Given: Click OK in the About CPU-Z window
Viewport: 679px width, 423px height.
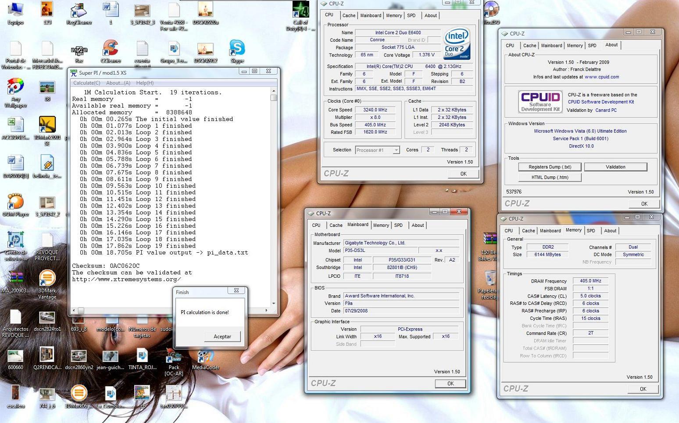Looking at the screenshot, I should (x=644, y=204).
